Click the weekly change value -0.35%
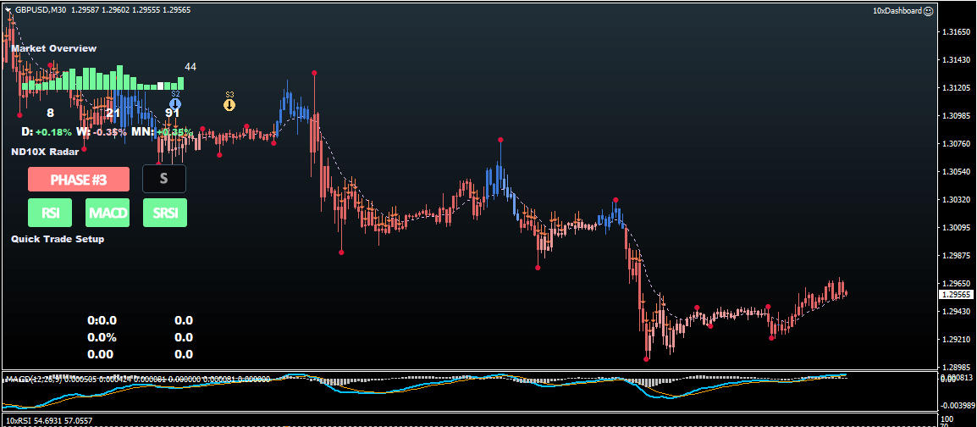 (109, 132)
